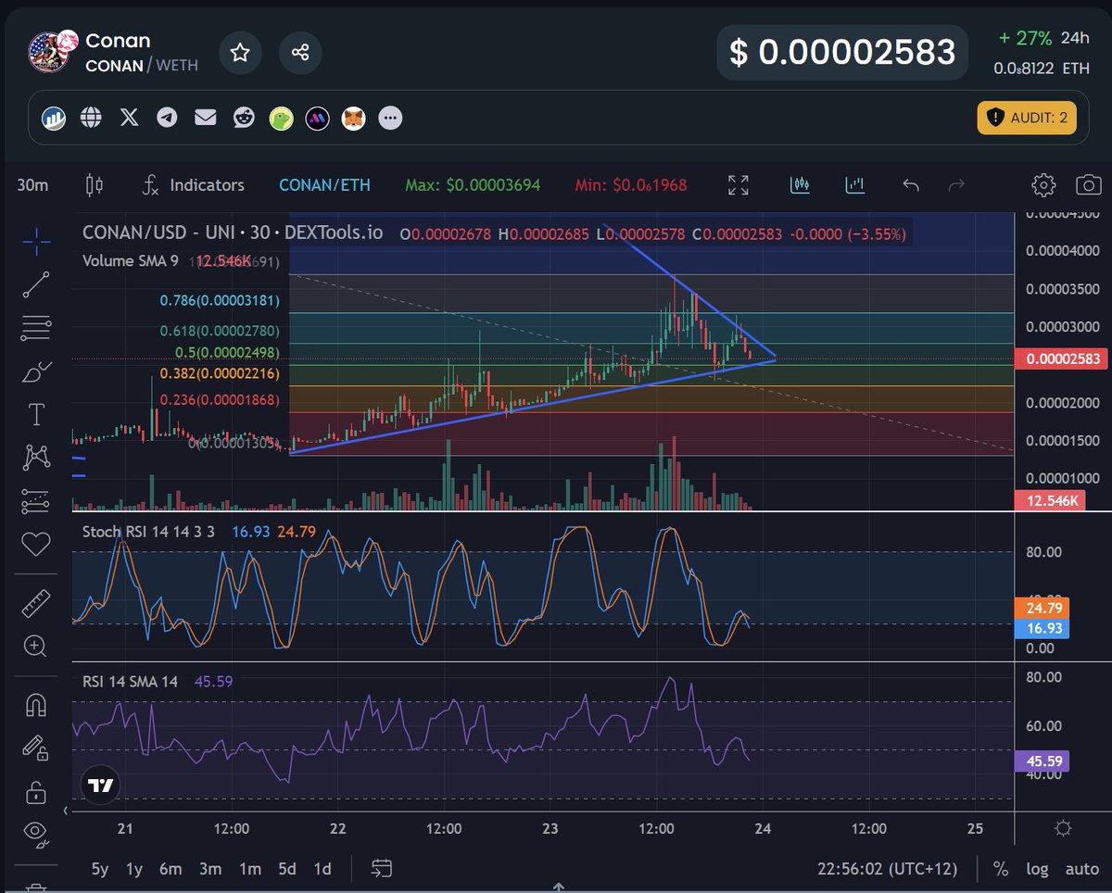Screen dimensions: 1112x893
Task: Undo the last chart action
Action: [911, 185]
